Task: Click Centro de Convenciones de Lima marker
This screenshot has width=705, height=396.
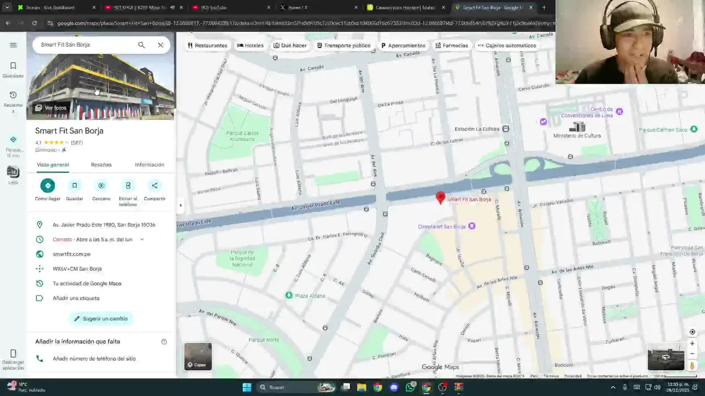Action: tap(620, 112)
